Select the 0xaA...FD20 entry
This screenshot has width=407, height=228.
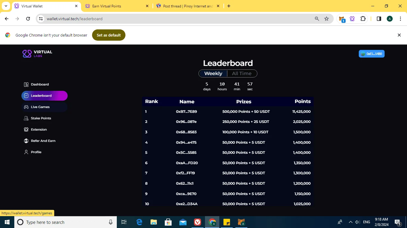187,163
